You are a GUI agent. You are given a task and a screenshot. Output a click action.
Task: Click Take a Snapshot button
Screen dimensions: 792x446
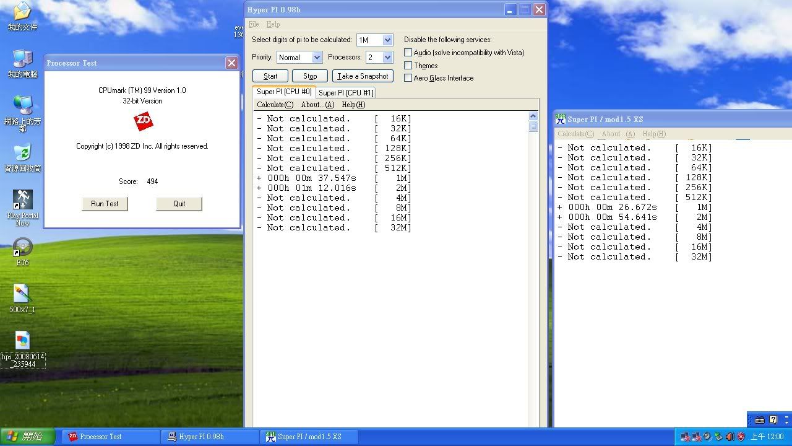(x=363, y=76)
